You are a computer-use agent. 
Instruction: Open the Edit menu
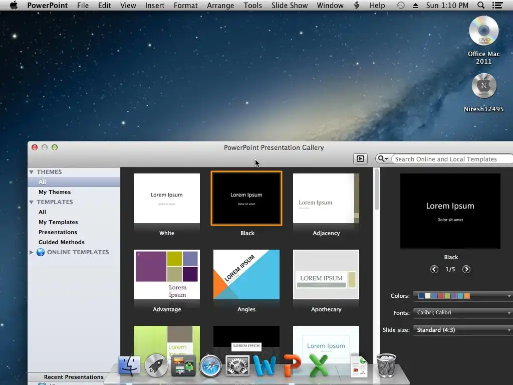tap(104, 5)
